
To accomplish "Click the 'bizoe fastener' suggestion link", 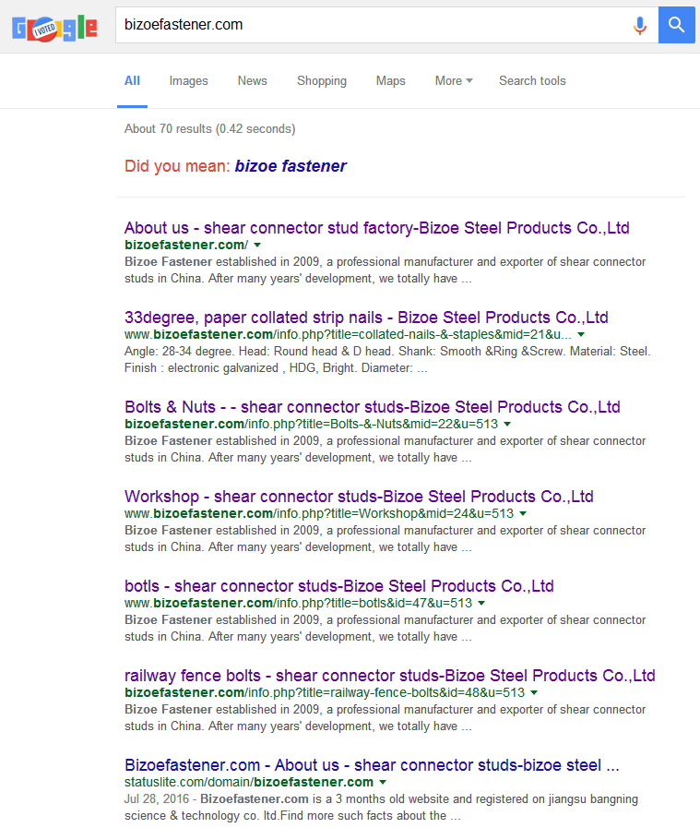I will point(291,166).
